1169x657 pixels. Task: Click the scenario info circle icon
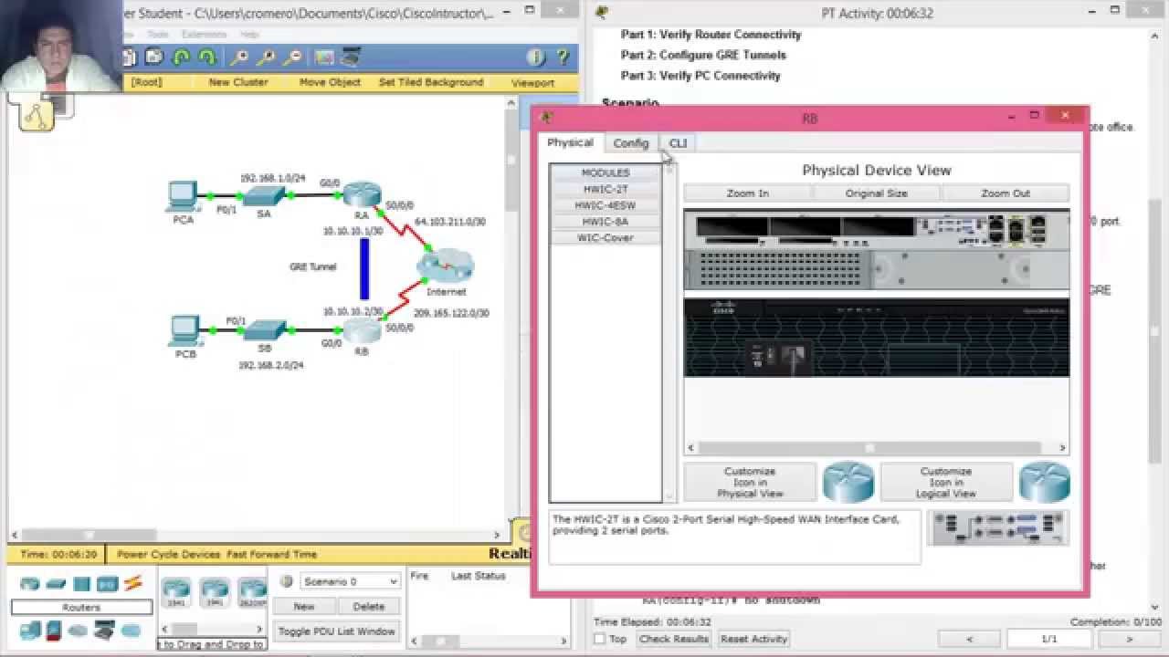coord(286,581)
